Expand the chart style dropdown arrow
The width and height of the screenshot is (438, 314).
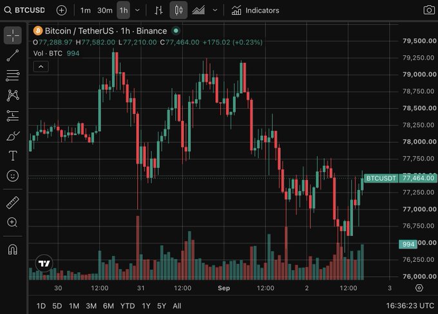tap(214, 10)
